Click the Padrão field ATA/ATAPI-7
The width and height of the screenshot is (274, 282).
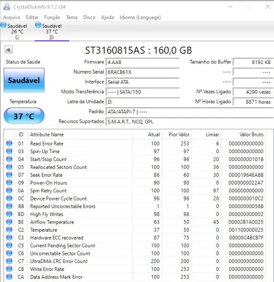[190, 112]
